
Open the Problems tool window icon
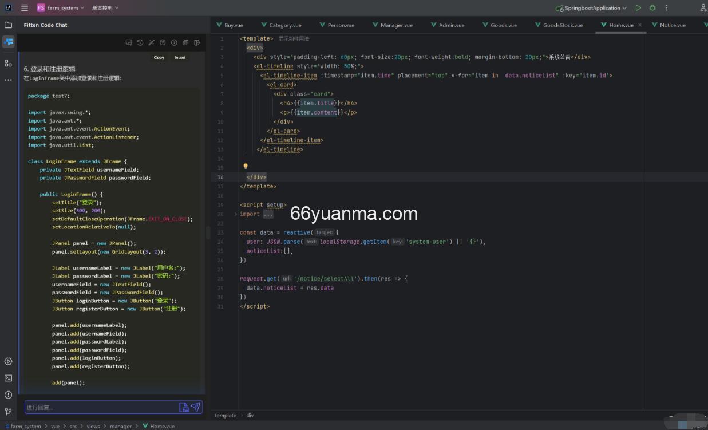[x=8, y=395]
